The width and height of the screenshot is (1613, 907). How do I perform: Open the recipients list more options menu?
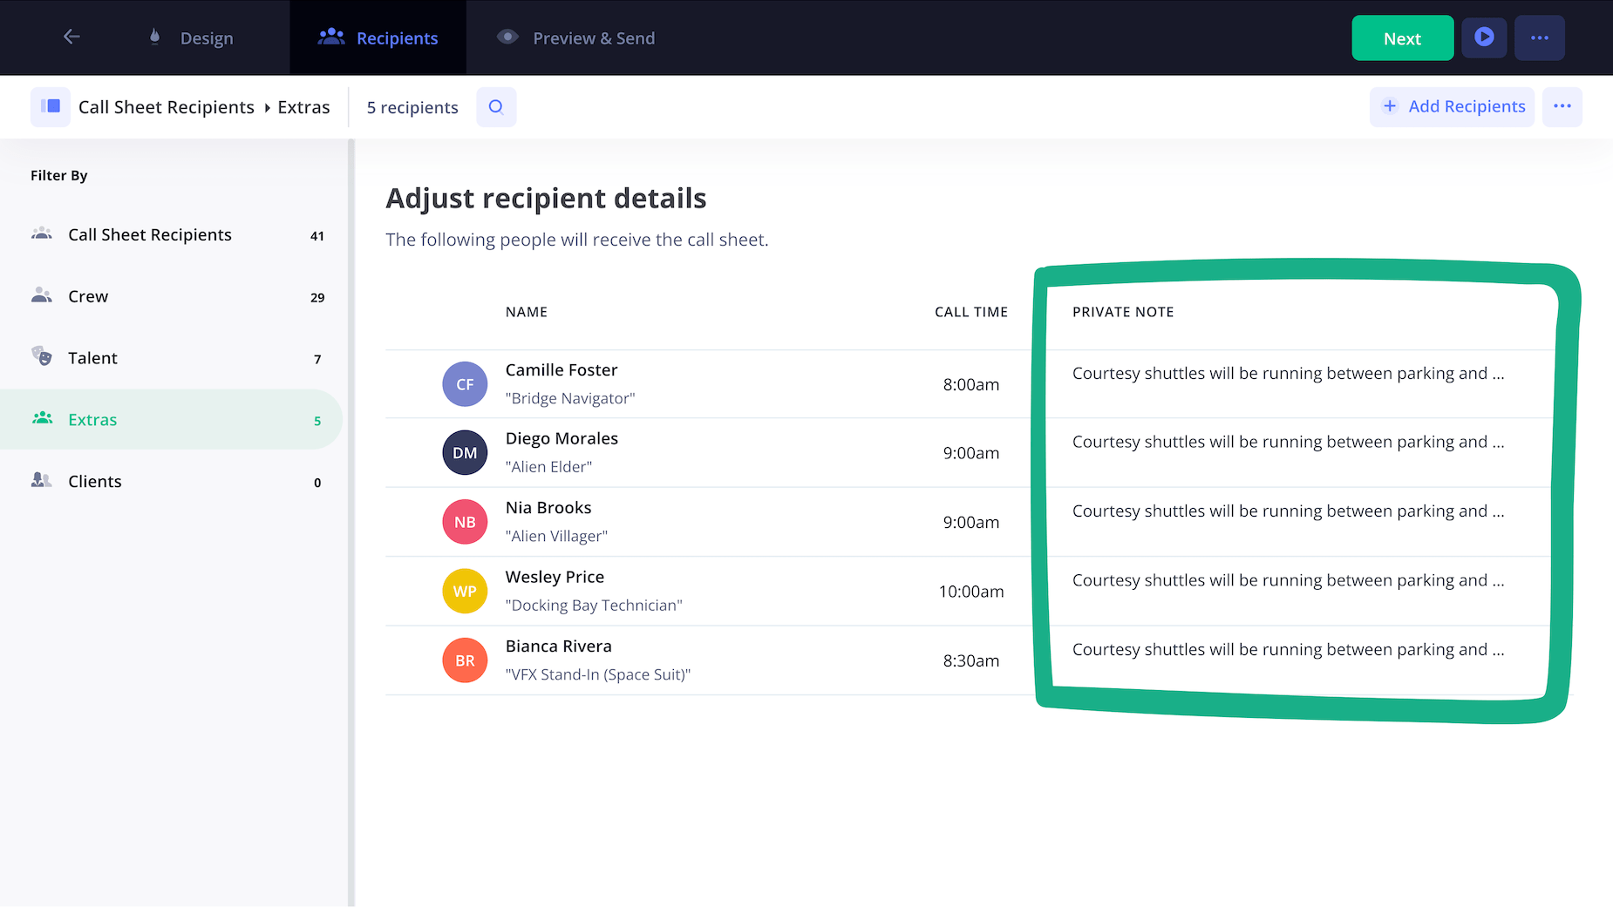pos(1562,107)
